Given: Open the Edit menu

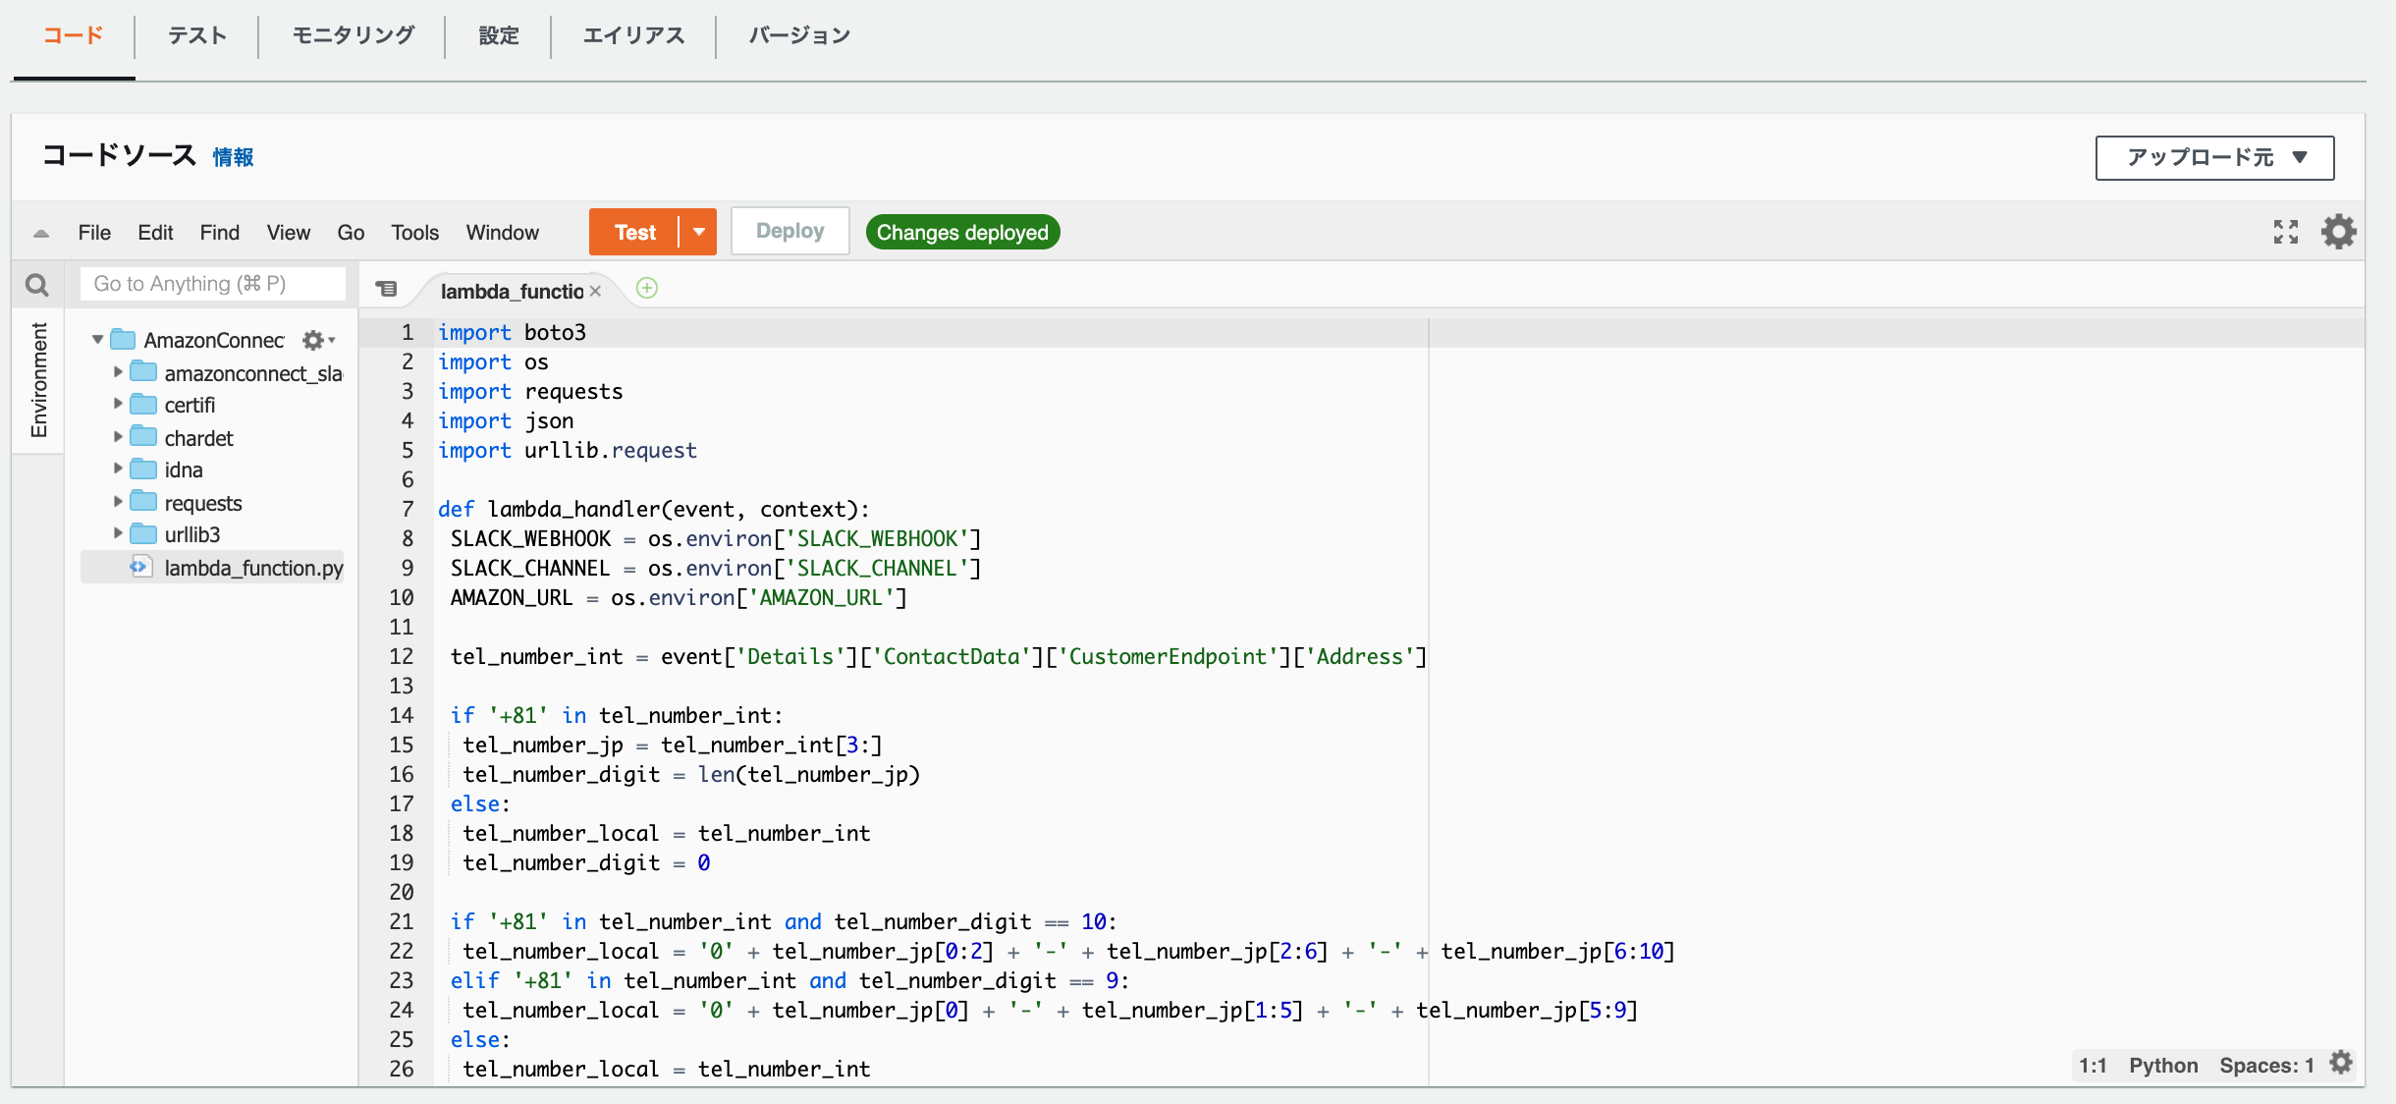Looking at the screenshot, I should pos(155,233).
